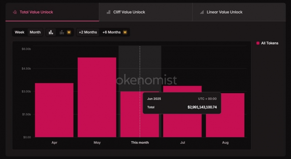Click the Total Value Unlock tab icon
Screen dimensions: 291x159
15,12
